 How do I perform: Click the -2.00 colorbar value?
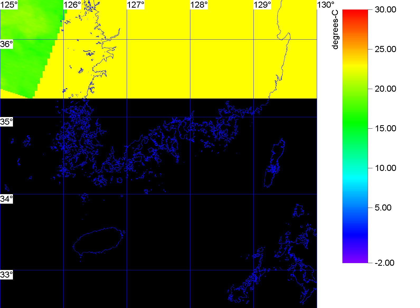click(x=385, y=263)
